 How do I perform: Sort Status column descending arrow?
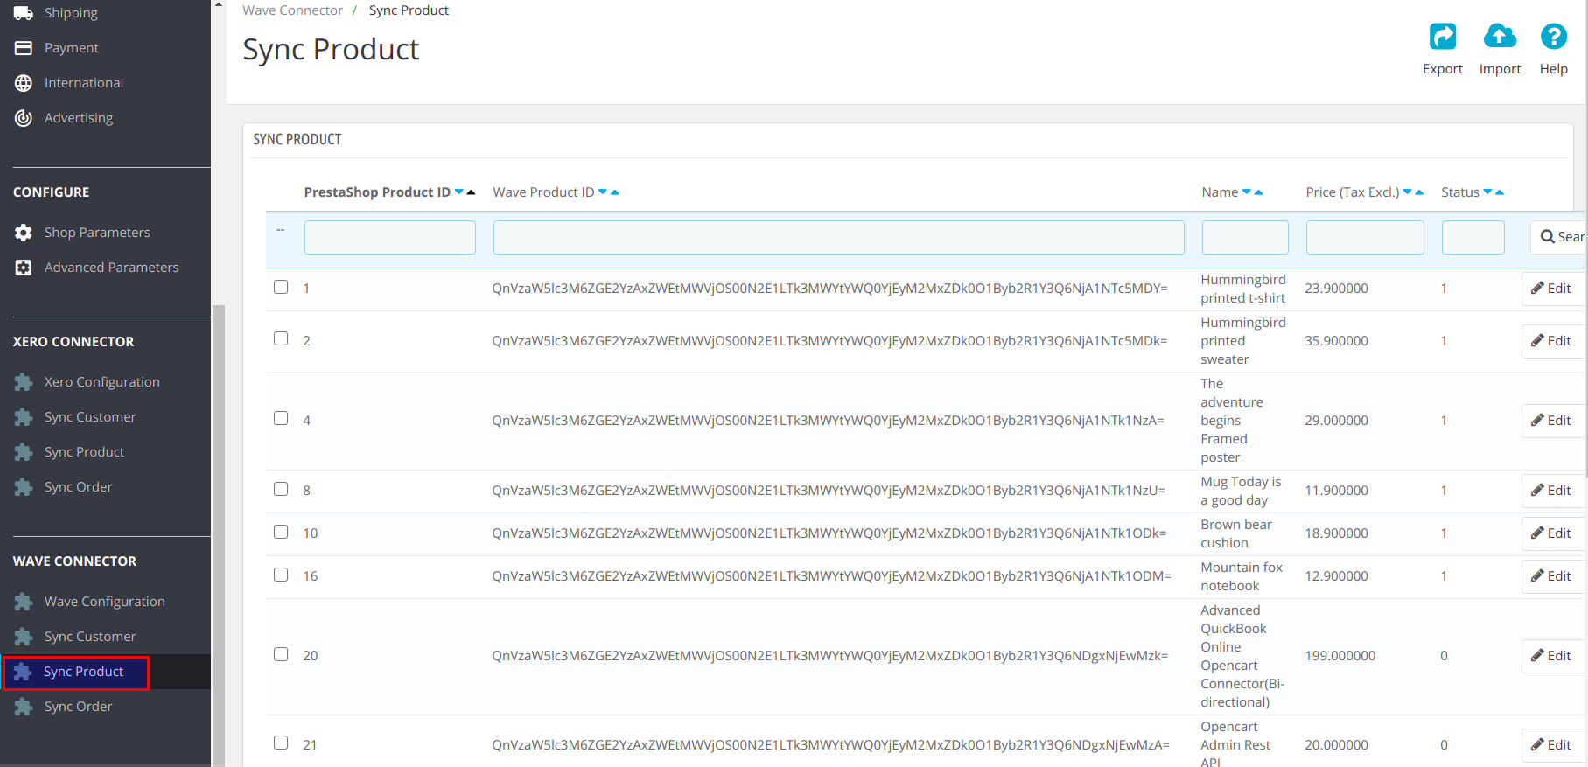click(x=1487, y=192)
